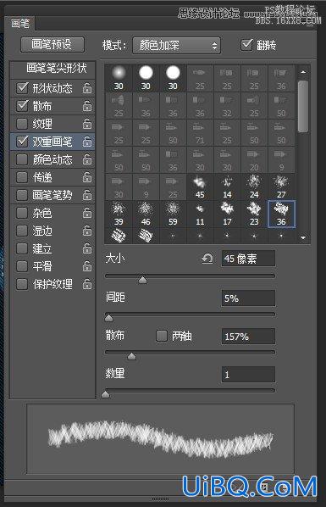The image size is (326, 507).
Task: Click the 间距 slider handle
Action: 109,318
